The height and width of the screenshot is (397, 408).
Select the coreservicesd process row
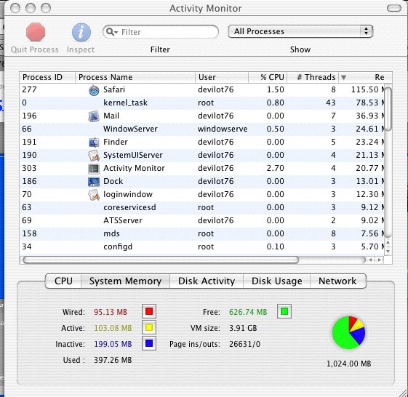201,208
